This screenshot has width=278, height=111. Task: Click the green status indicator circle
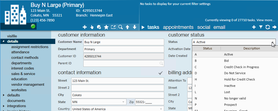[x=33, y=26]
